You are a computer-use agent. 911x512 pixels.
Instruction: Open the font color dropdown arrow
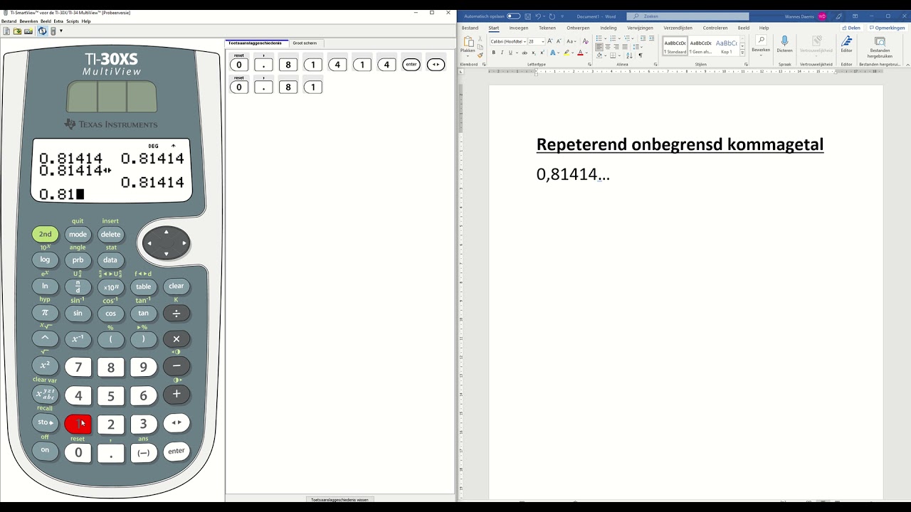(x=586, y=53)
